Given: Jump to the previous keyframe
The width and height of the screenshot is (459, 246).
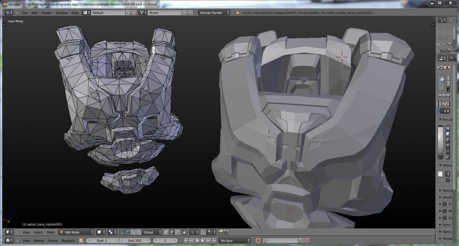Looking at the screenshot, I should (x=191, y=241).
